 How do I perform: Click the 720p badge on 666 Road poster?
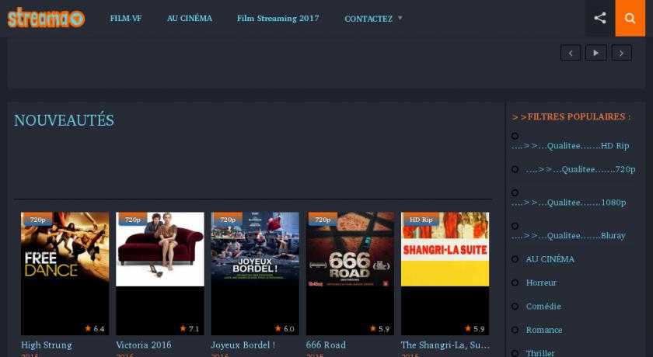click(x=323, y=219)
